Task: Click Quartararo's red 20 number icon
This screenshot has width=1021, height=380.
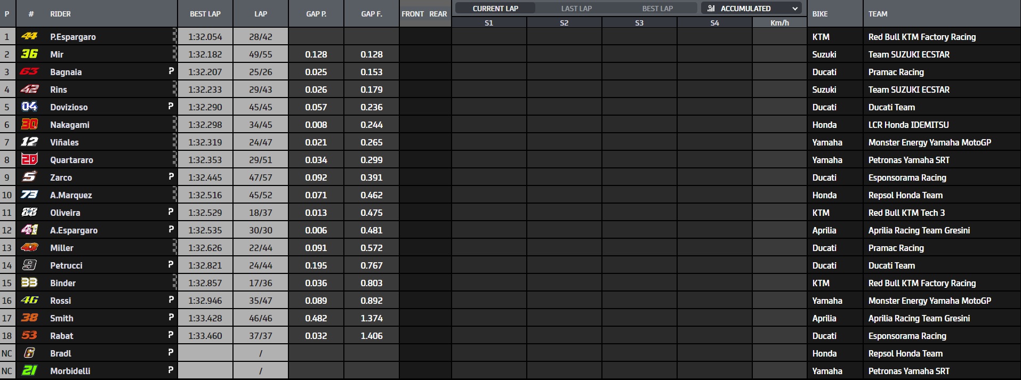Action: (29, 159)
